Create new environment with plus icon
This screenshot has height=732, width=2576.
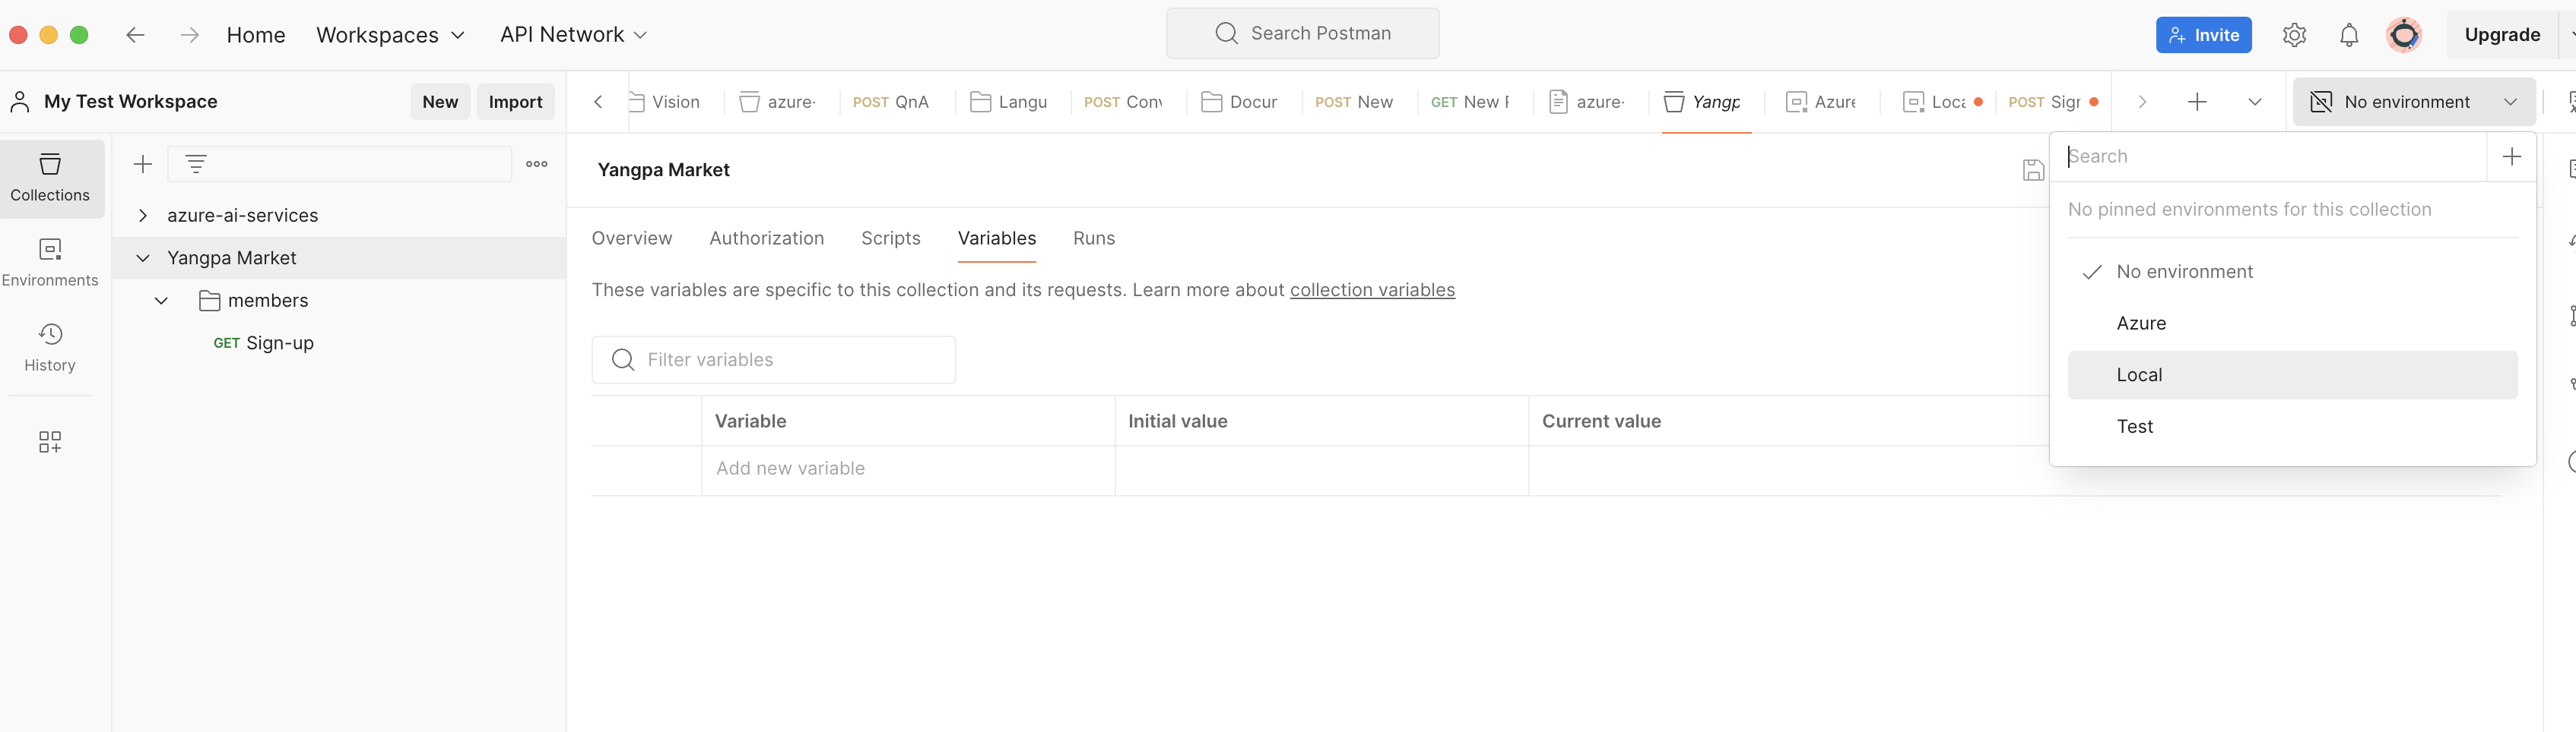coord(2511,156)
